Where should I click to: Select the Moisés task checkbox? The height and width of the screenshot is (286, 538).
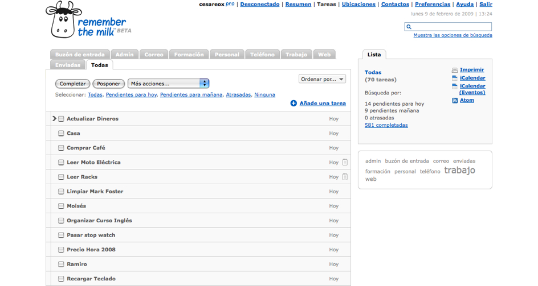click(61, 206)
